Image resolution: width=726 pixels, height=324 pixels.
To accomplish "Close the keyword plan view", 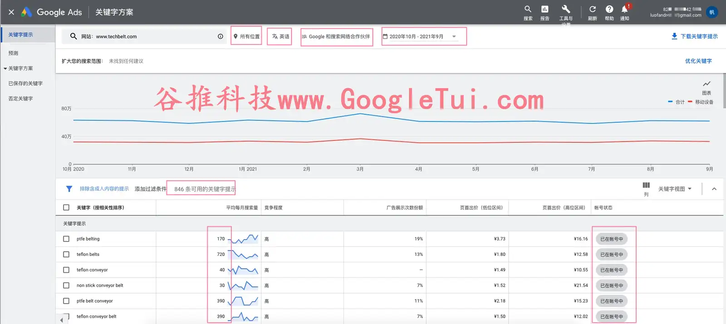I will [x=11, y=12].
